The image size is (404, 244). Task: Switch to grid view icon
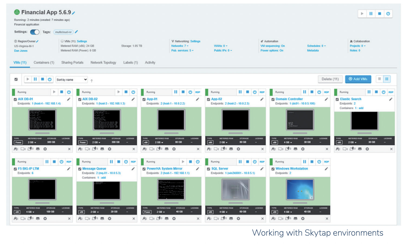pos(387,79)
